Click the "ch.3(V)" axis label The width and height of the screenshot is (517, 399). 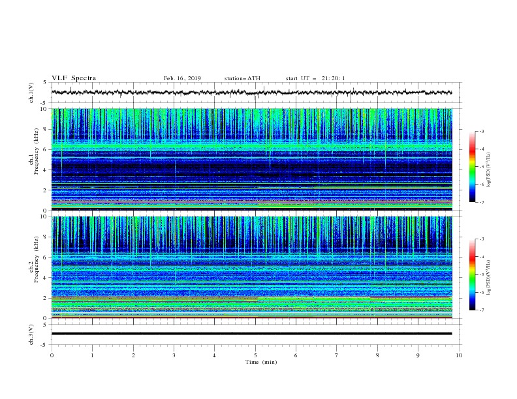click(31, 334)
